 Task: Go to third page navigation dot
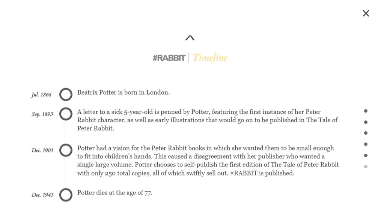point(366,133)
